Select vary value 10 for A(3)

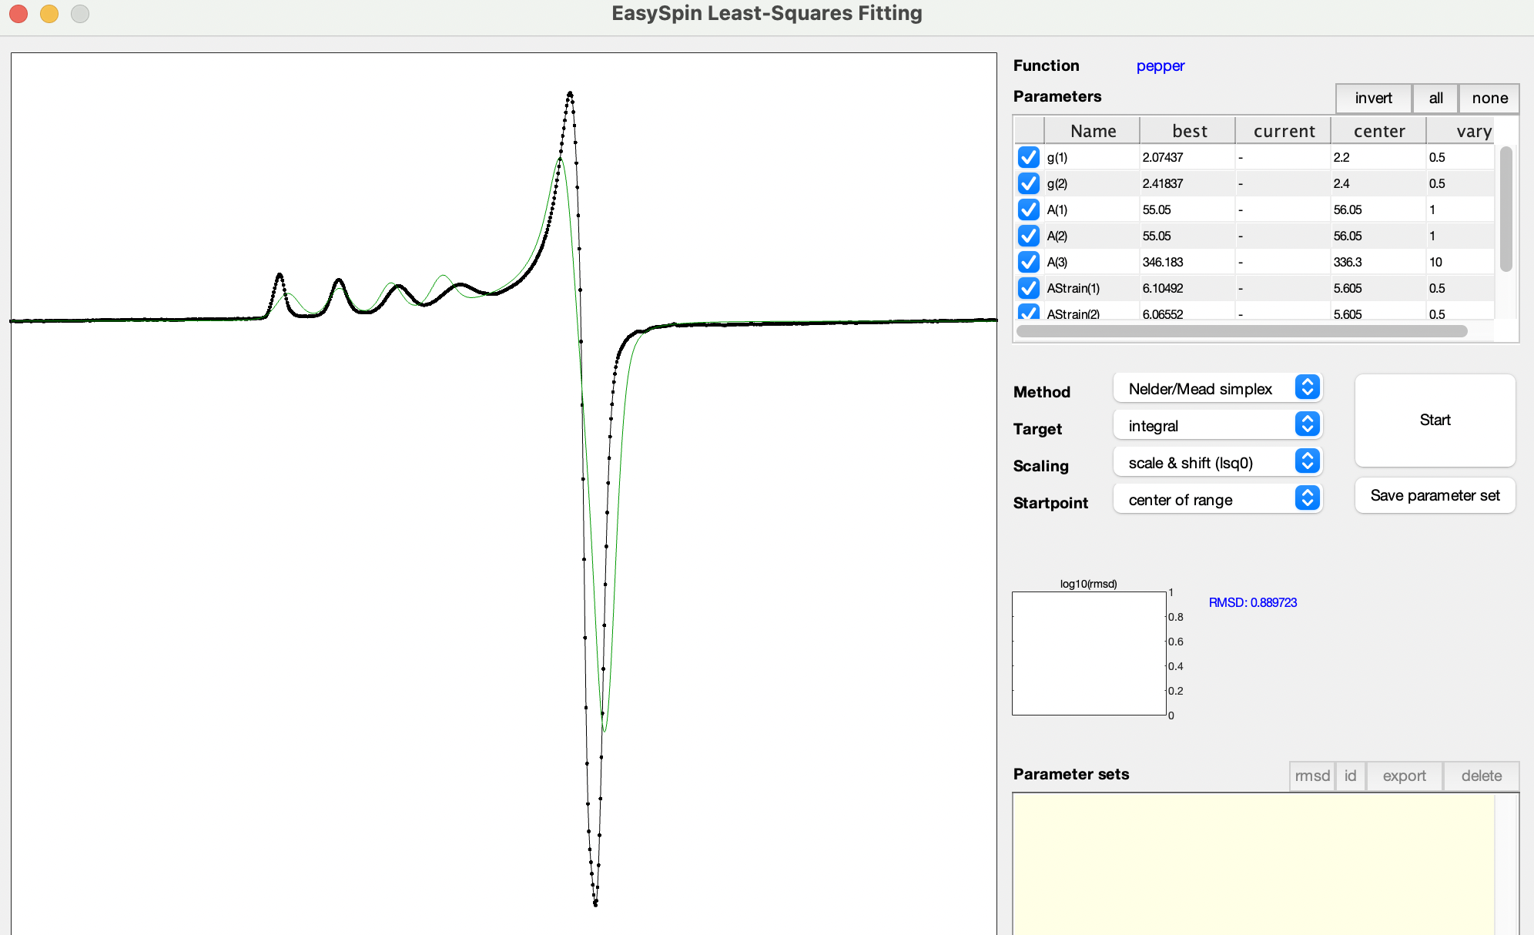1460,262
